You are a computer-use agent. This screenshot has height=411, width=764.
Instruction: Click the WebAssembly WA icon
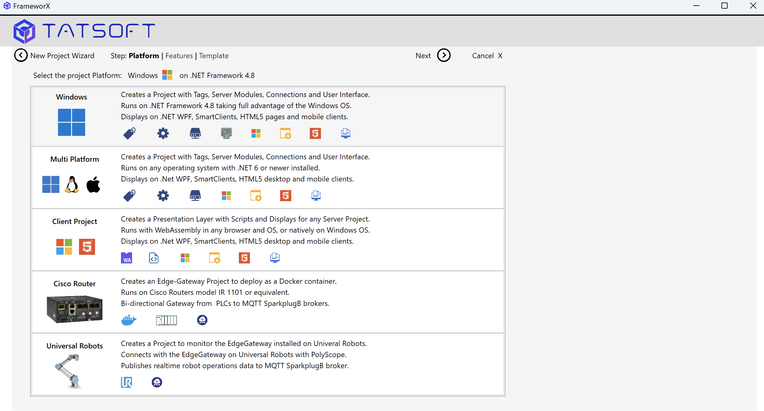click(127, 258)
